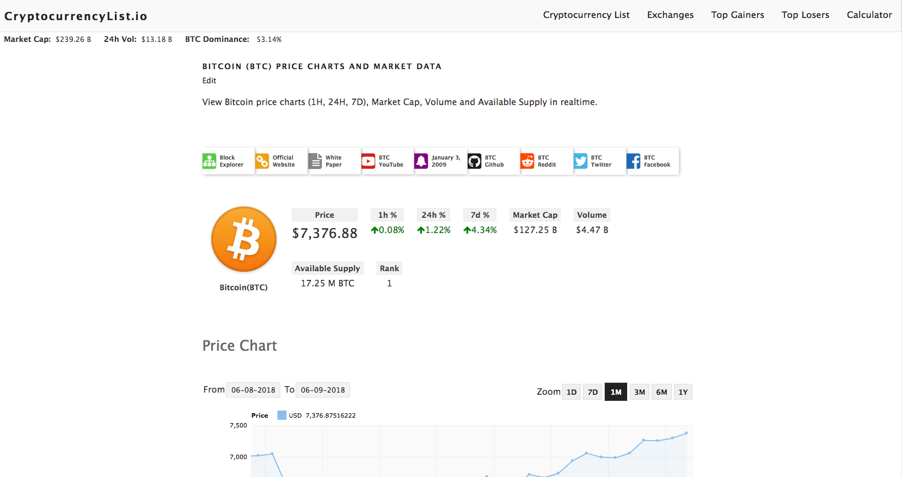Click the Available Supply column header

click(328, 268)
